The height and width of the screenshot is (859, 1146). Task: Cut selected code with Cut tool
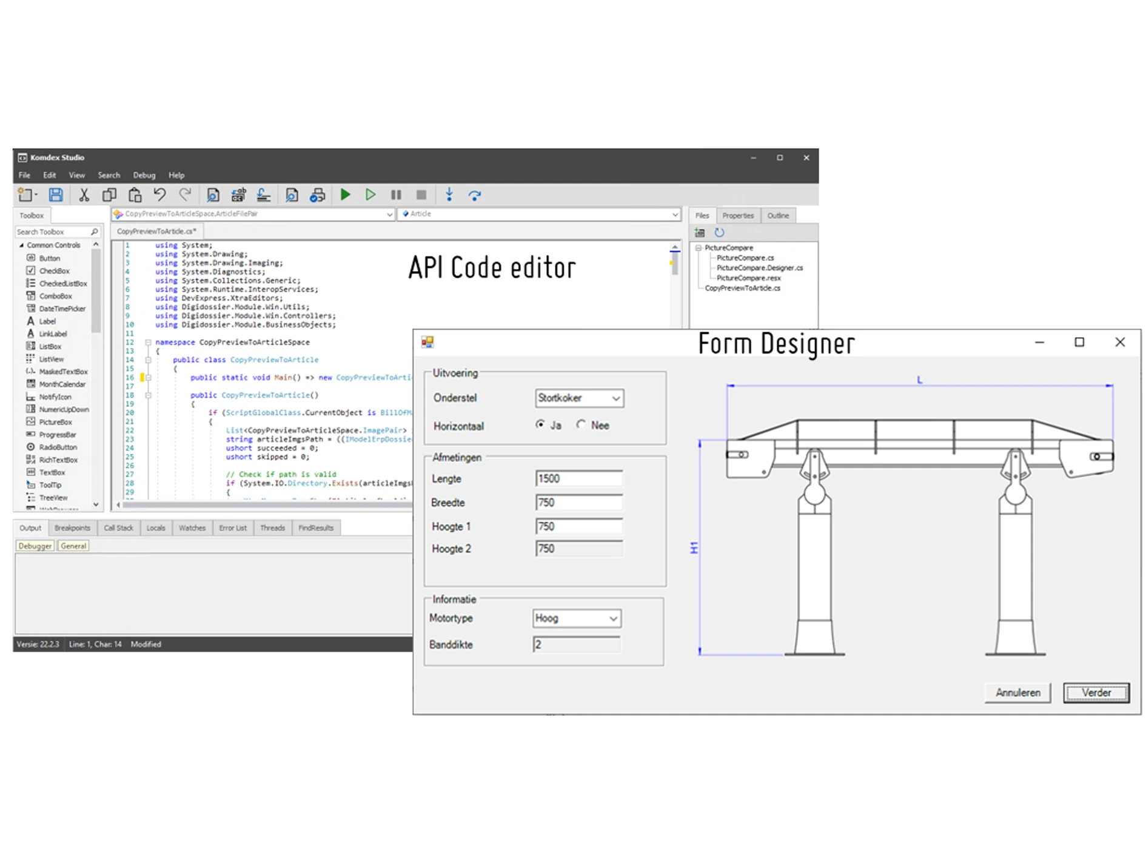(x=84, y=195)
